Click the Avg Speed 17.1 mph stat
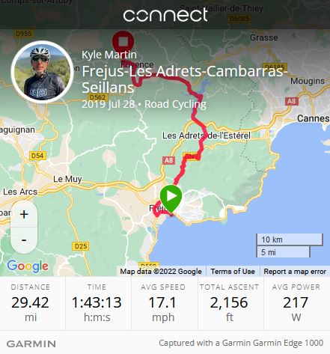Image resolution: width=330 pixels, height=354 pixels. pos(163,304)
